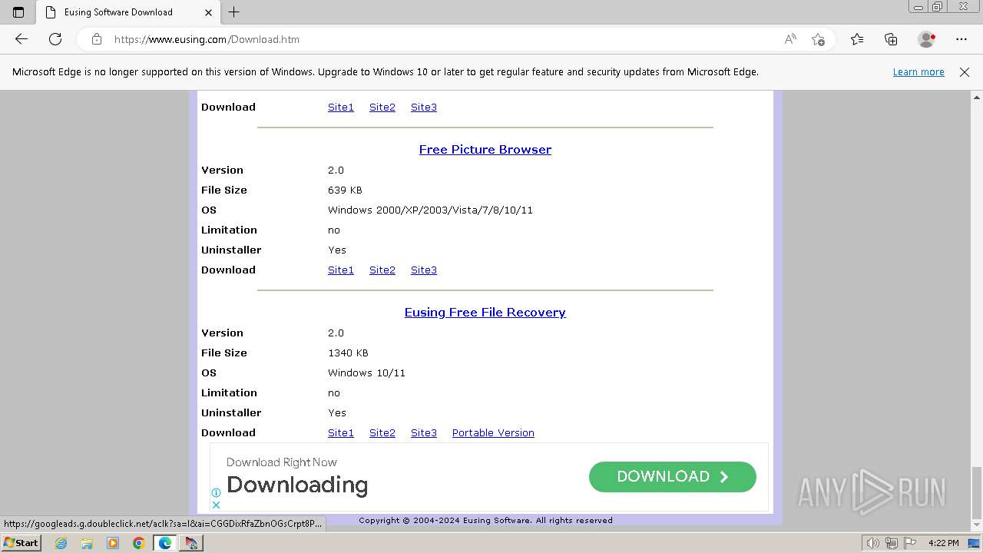Click Site1 for Free Picture Browser download
The height and width of the screenshot is (553, 983).
tap(341, 270)
